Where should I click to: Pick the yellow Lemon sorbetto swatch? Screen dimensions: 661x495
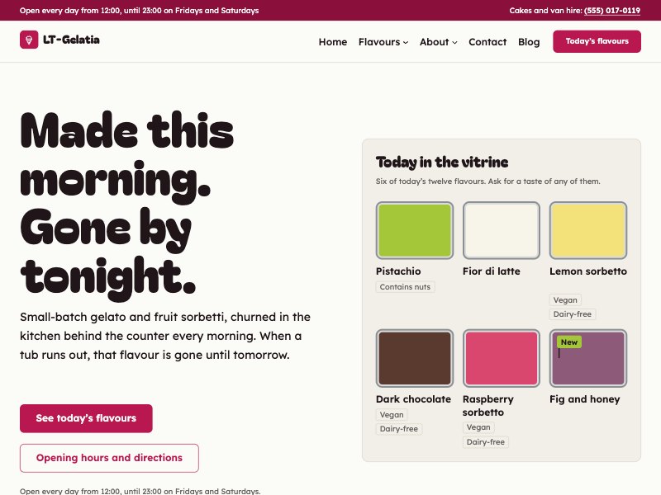pos(588,230)
